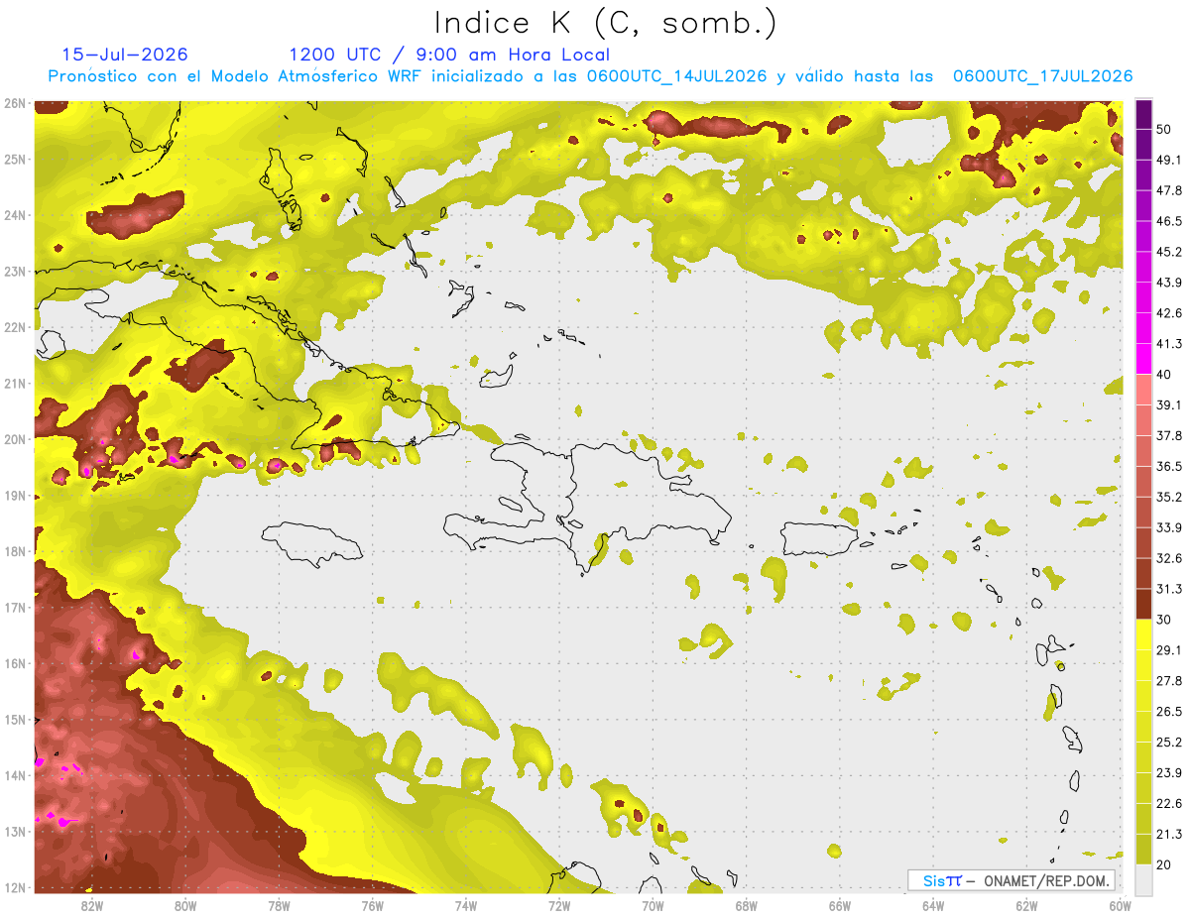This screenshot has width=1190, height=919.
Task: Click the longitude label "66W"
Action: tap(839, 906)
